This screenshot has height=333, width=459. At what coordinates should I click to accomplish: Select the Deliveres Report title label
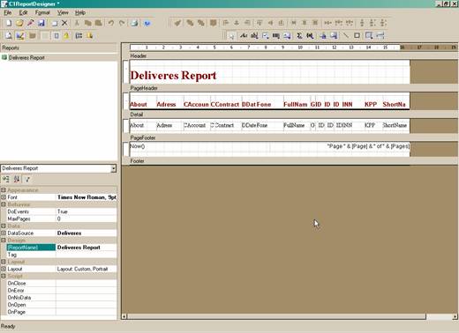(x=173, y=76)
